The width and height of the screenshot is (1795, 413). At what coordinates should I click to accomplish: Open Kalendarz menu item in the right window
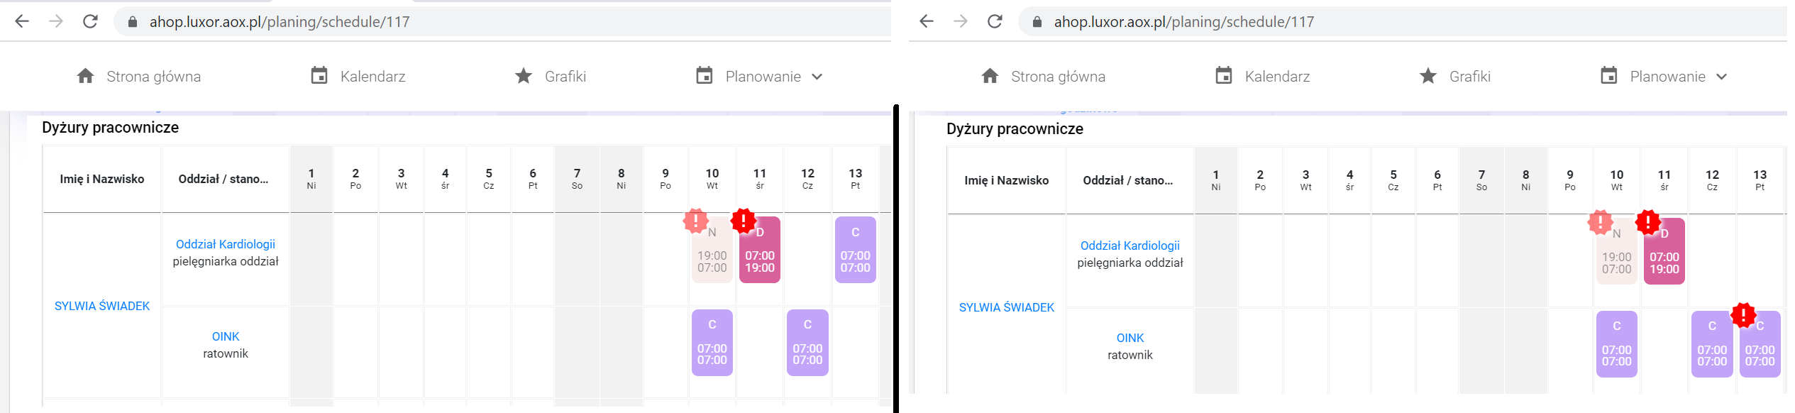(1277, 77)
